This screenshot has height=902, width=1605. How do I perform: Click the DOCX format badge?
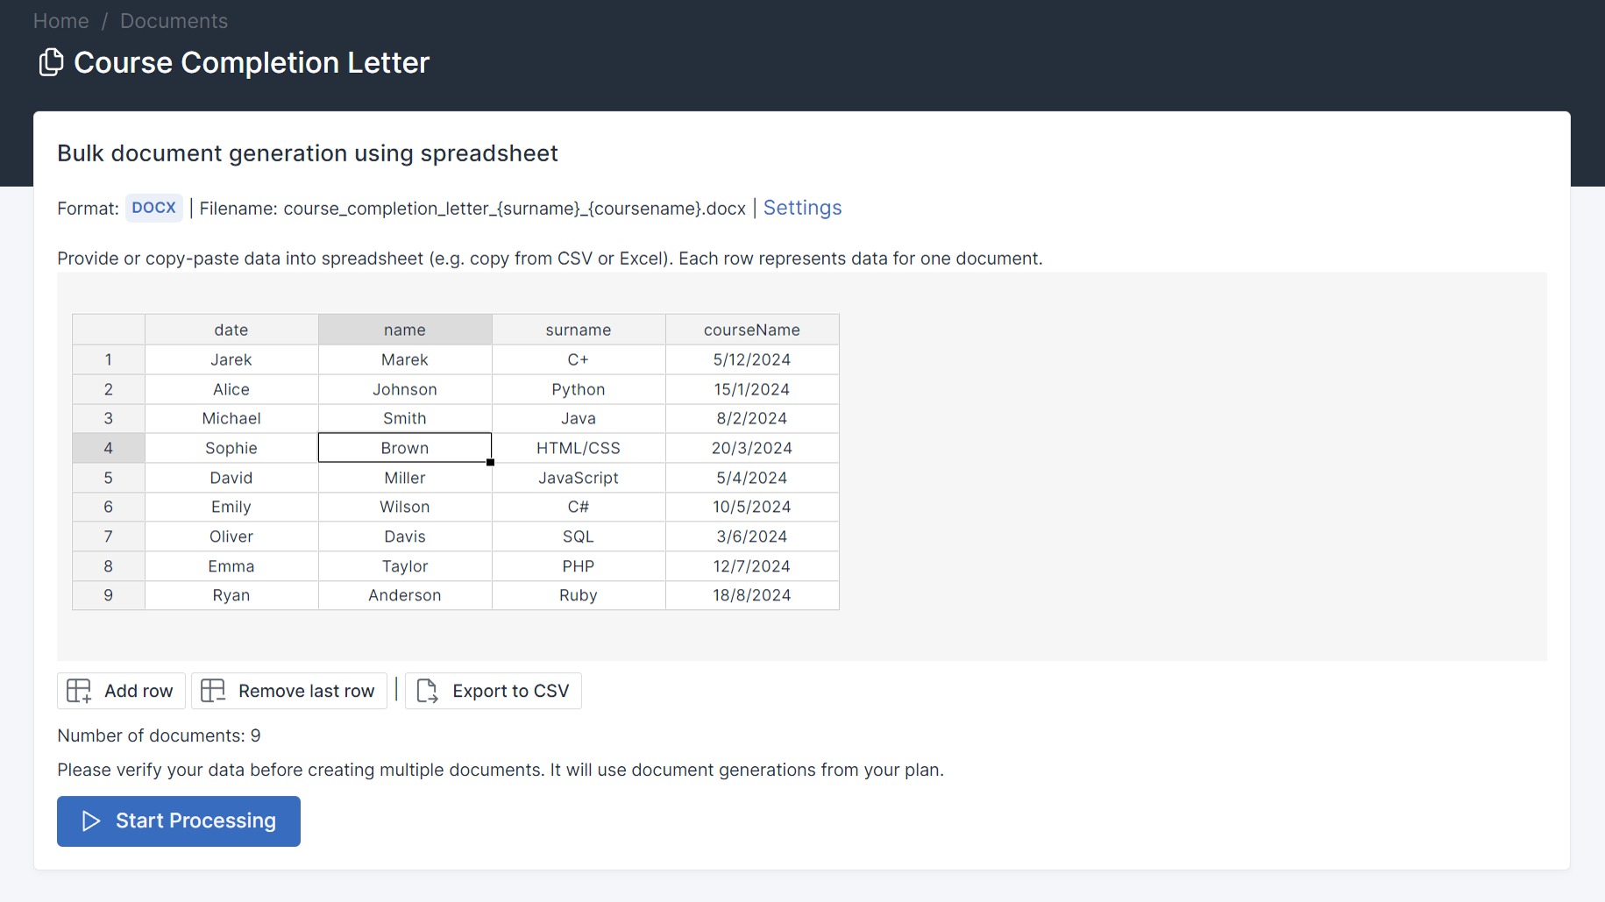[x=153, y=208]
